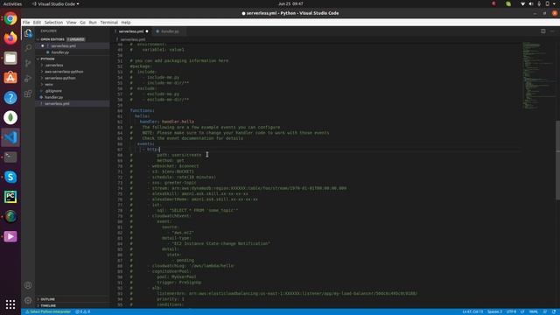Open the Source Control view
This screenshot has height=315, width=560.
click(28, 63)
